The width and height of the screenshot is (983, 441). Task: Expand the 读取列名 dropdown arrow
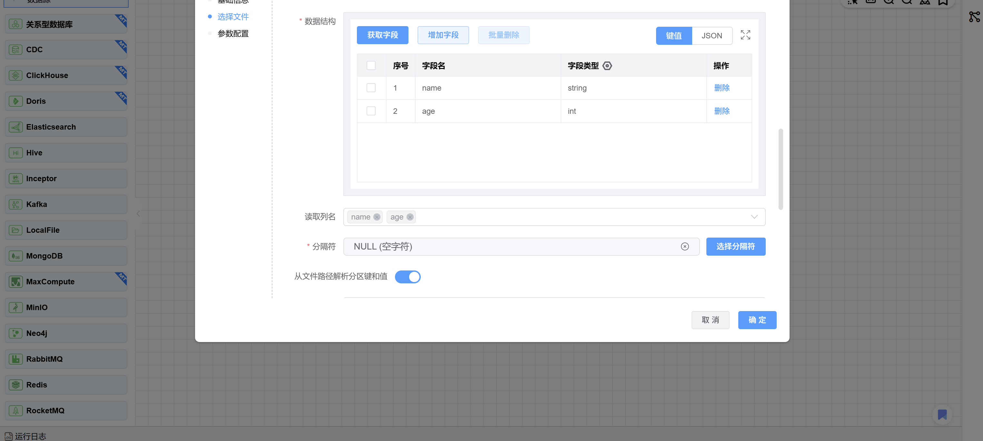click(754, 217)
